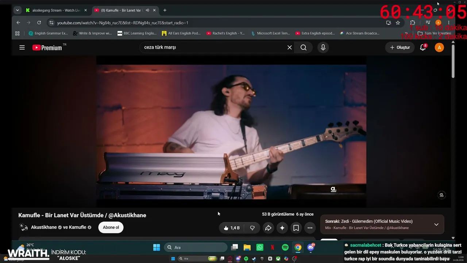Open Chrome media controls icon

click(428, 23)
